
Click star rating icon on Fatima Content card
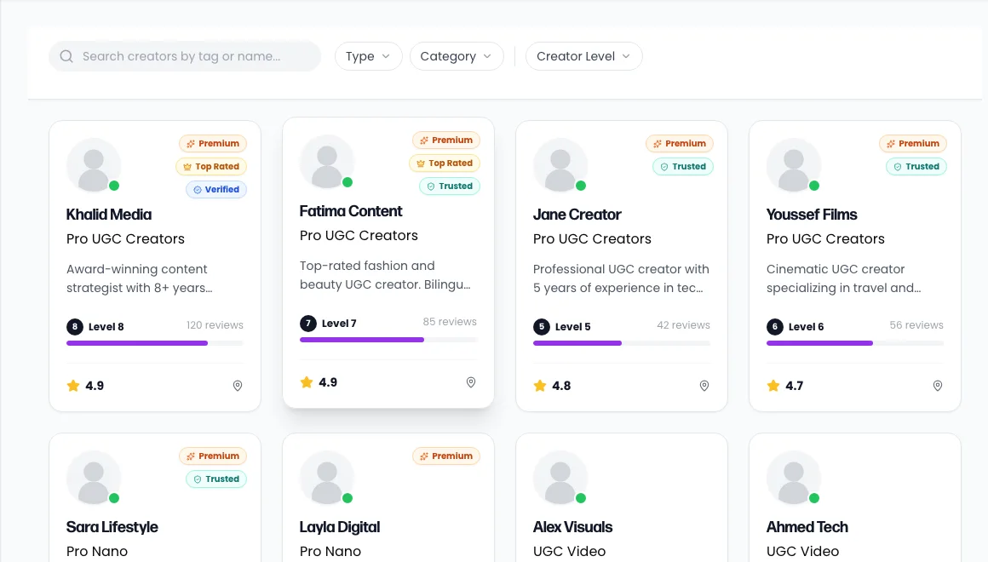(307, 382)
